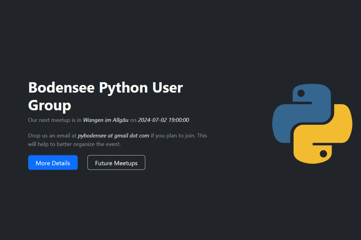
Task: Select the Bodensee Python User Group heading
Action: click(x=105, y=96)
